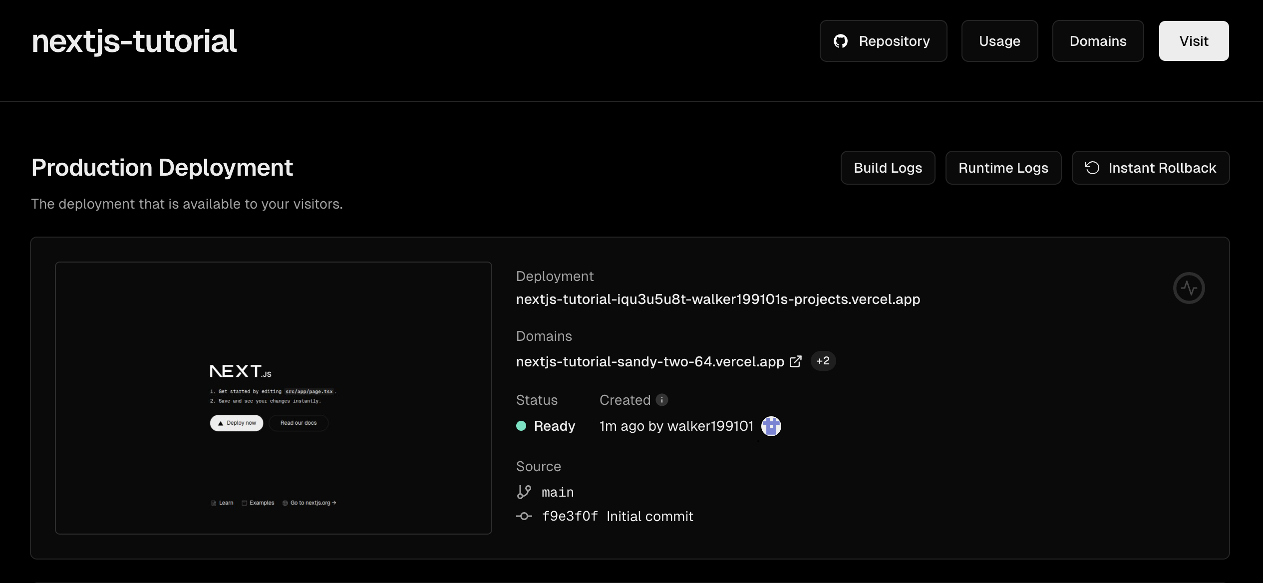
Task: Click the Ready status indicator
Action: 546,426
